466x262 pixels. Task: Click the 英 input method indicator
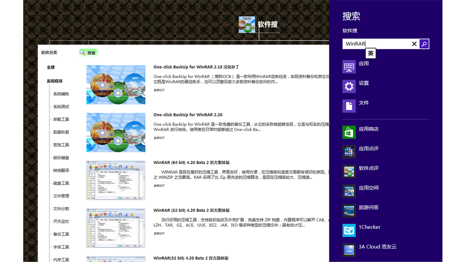click(371, 53)
